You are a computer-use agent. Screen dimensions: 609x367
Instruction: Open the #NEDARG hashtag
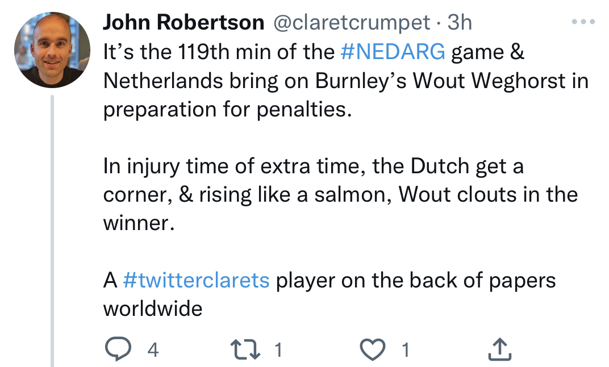[393, 52]
